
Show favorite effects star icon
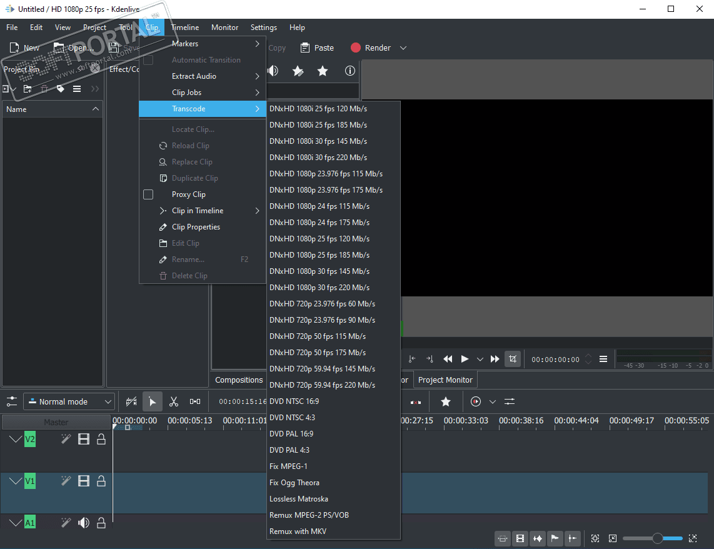pyautogui.click(x=323, y=71)
